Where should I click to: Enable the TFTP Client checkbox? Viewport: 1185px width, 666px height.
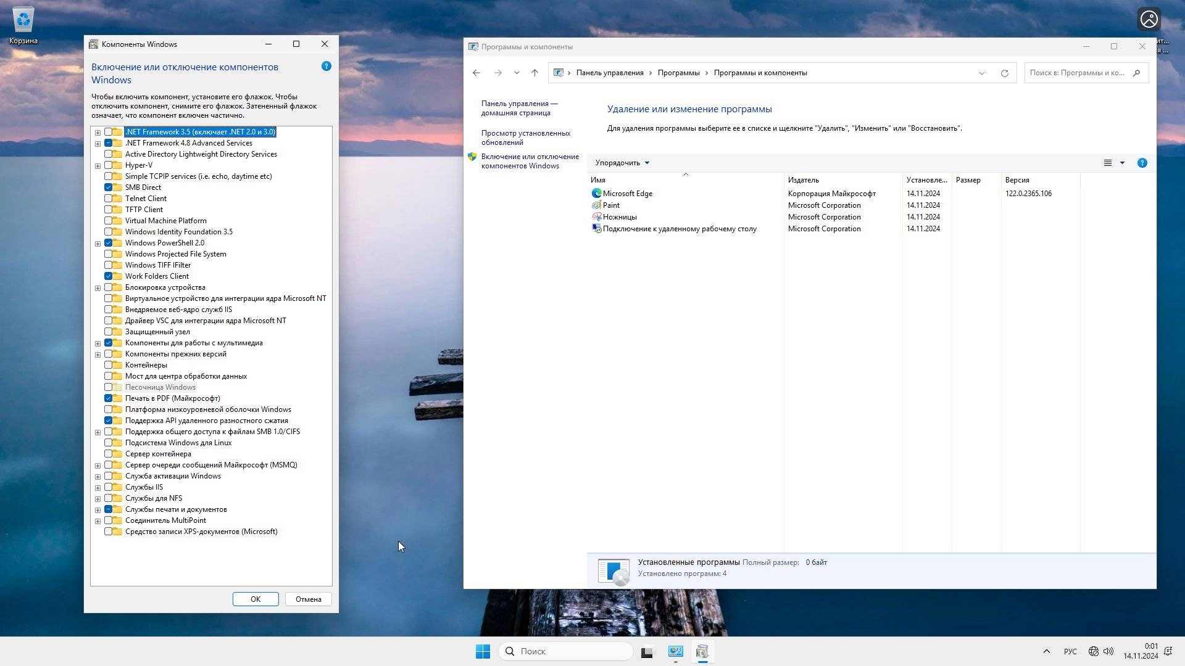[108, 210]
